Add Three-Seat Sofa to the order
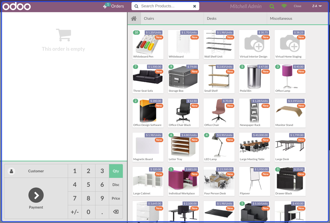This screenshot has width=330, height=223. coord(148,79)
